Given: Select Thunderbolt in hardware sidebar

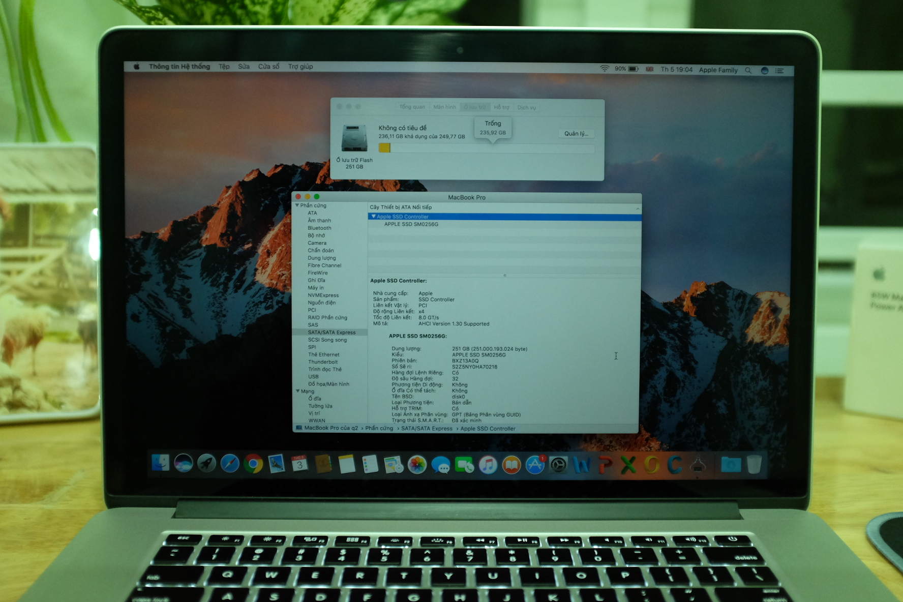Looking at the screenshot, I should (x=323, y=362).
